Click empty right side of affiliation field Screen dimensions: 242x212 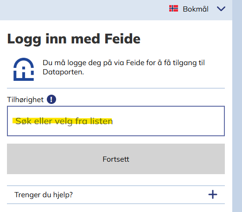[x=168, y=121]
